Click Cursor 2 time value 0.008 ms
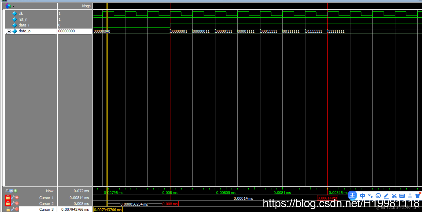The image size is (422, 212). (81, 204)
